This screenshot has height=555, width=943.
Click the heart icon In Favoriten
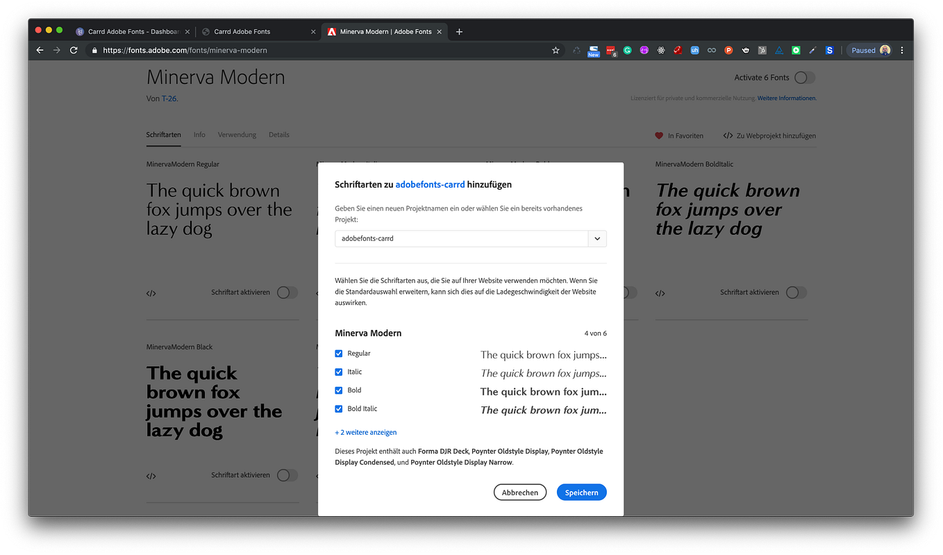click(x=659, y=135)
